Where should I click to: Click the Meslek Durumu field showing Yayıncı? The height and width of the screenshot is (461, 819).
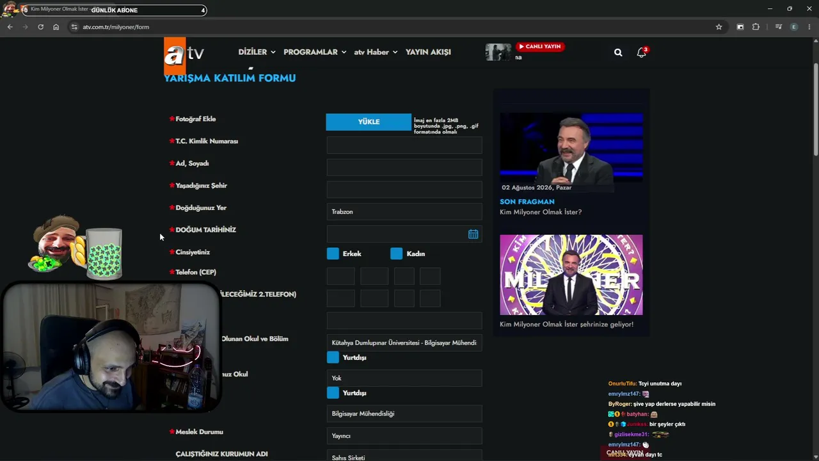pos(404,436)
